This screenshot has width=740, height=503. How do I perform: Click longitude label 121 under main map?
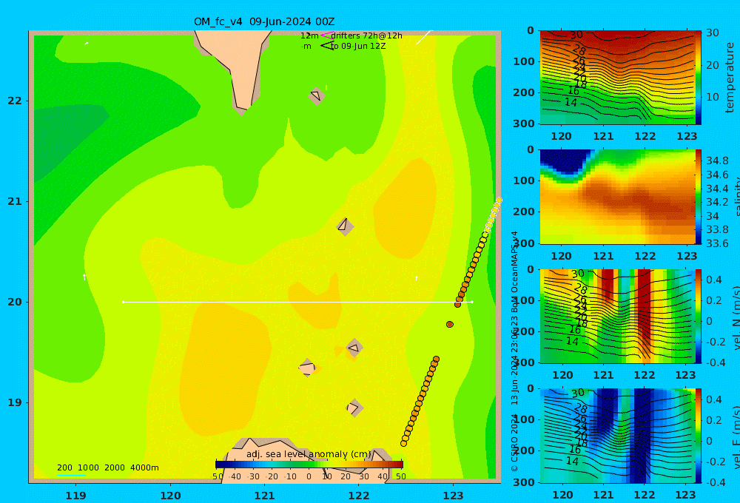(264, 496)
